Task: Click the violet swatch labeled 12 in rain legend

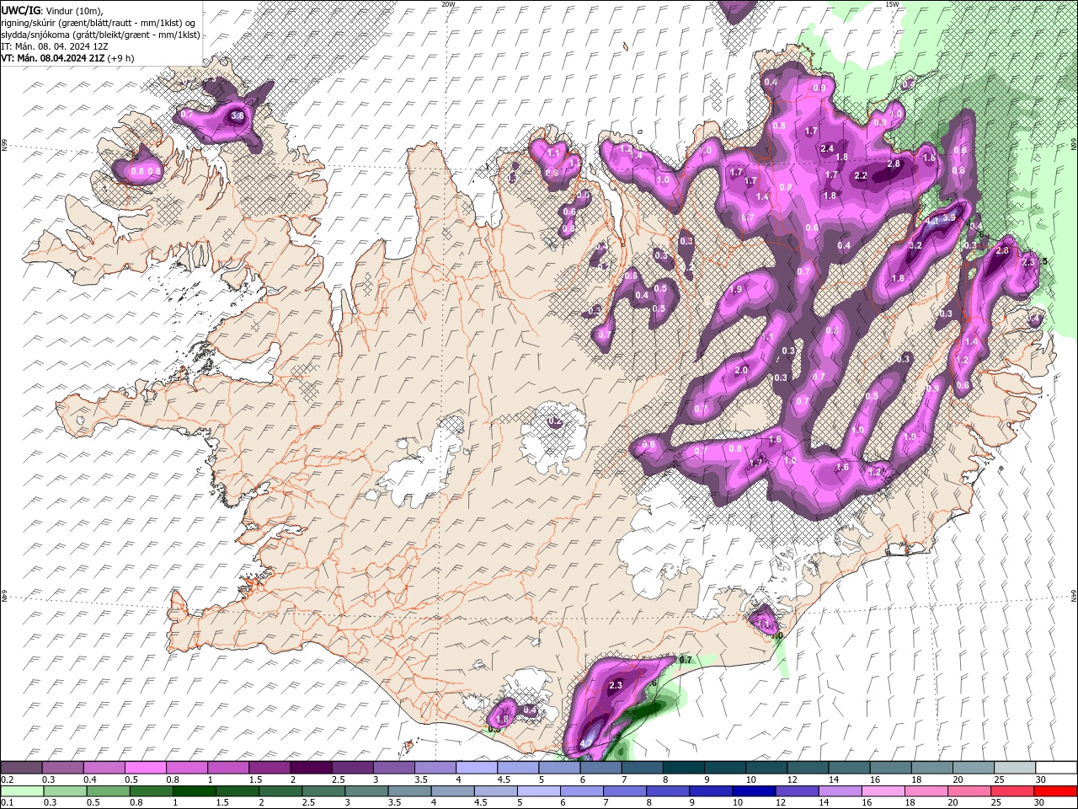Action: pos(797,791)
